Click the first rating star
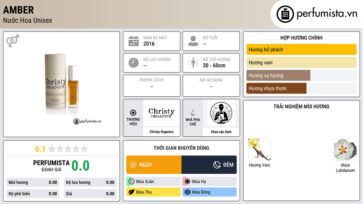Screen dimensions: 363x204 coord(52,149)
